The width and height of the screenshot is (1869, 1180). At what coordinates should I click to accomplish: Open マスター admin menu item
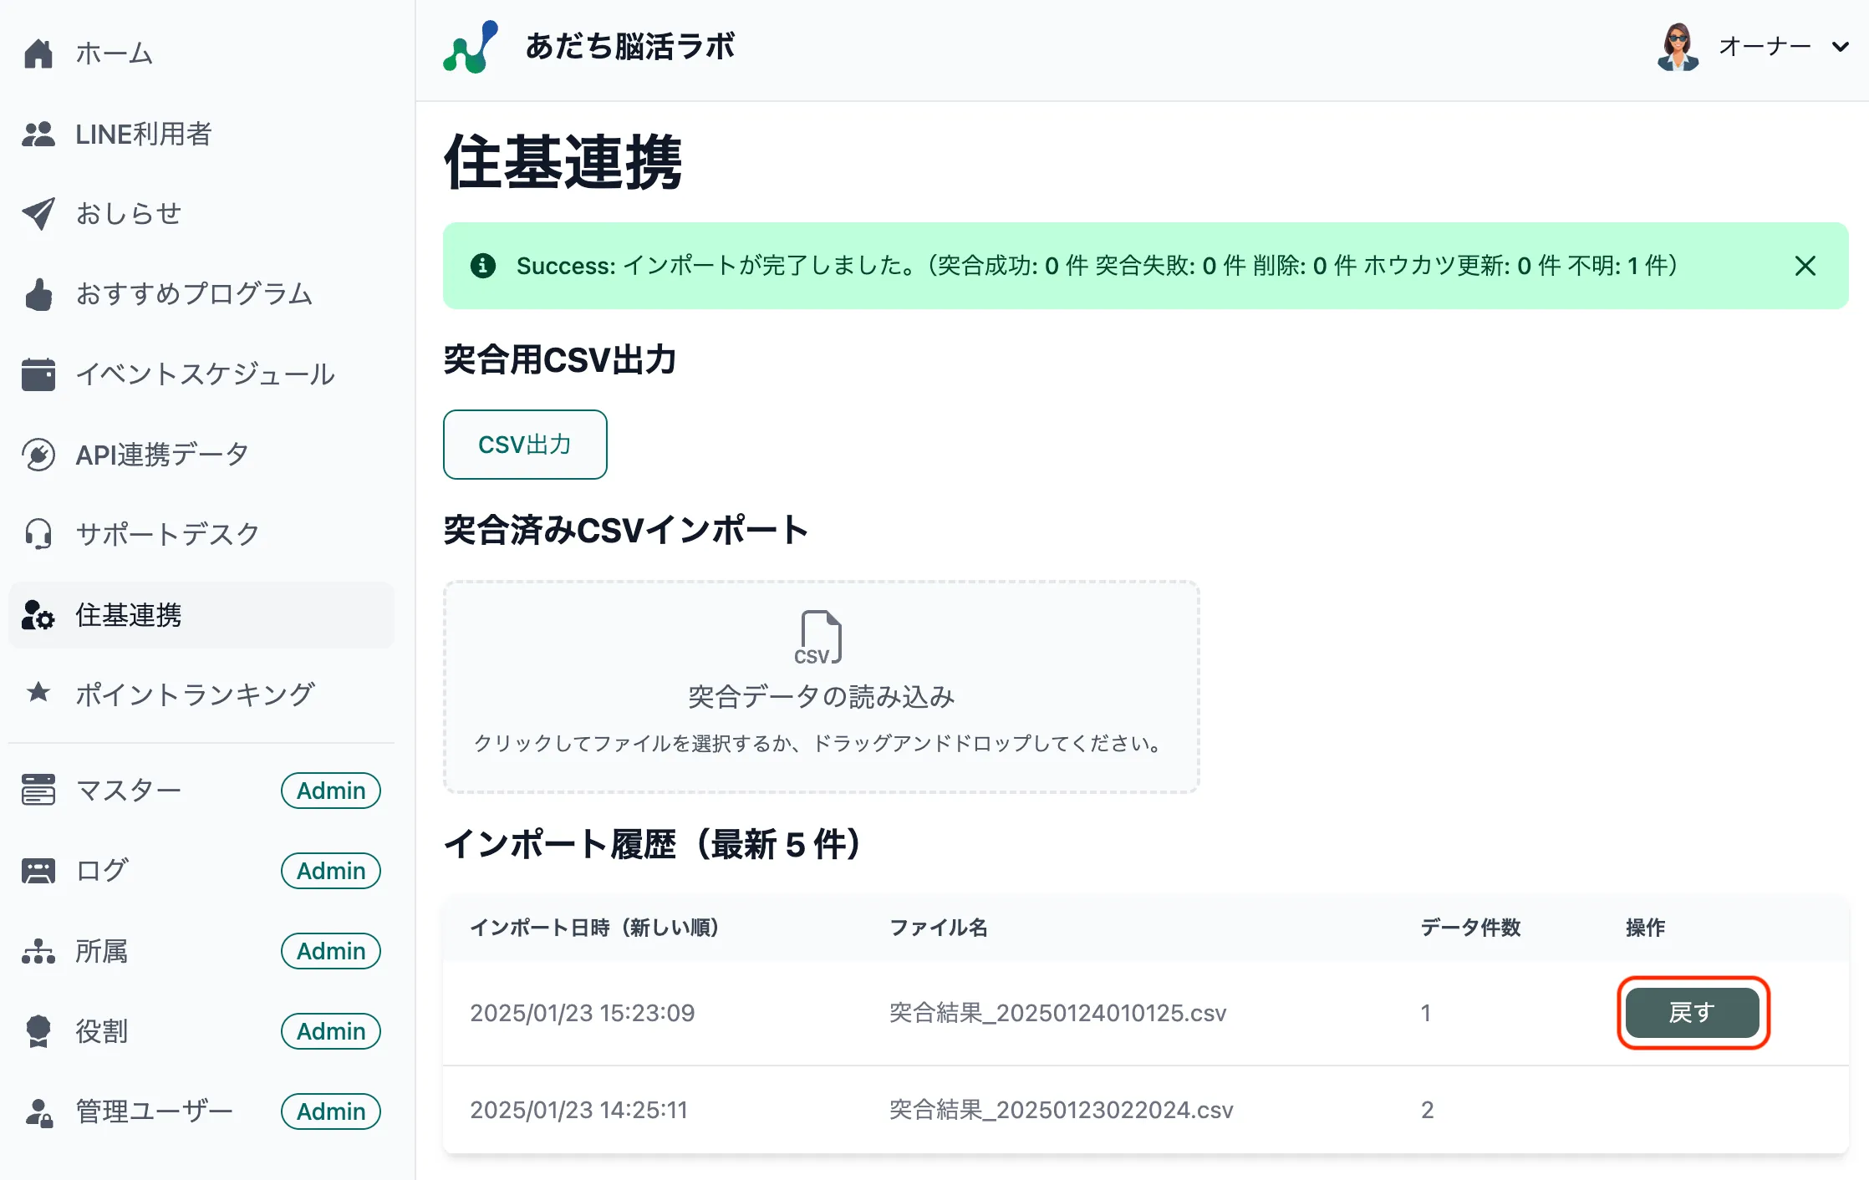coord(128,790)
